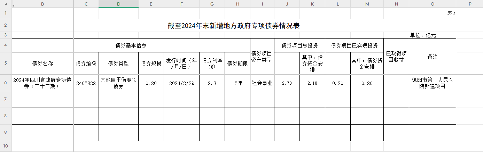
Task: Select column B header
Action: click(x=42, y=4)
